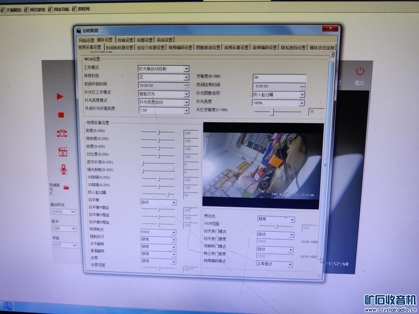Click the 饱和度 slider
Screen dimensions: 419x314
(x=158, y=140)
